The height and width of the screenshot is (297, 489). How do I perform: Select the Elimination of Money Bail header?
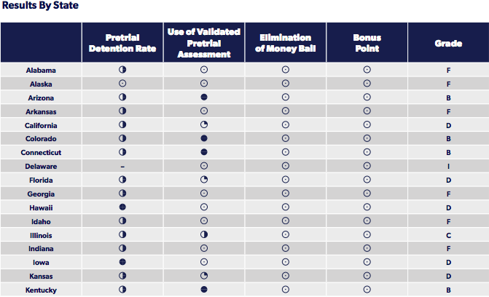[286, 43]
